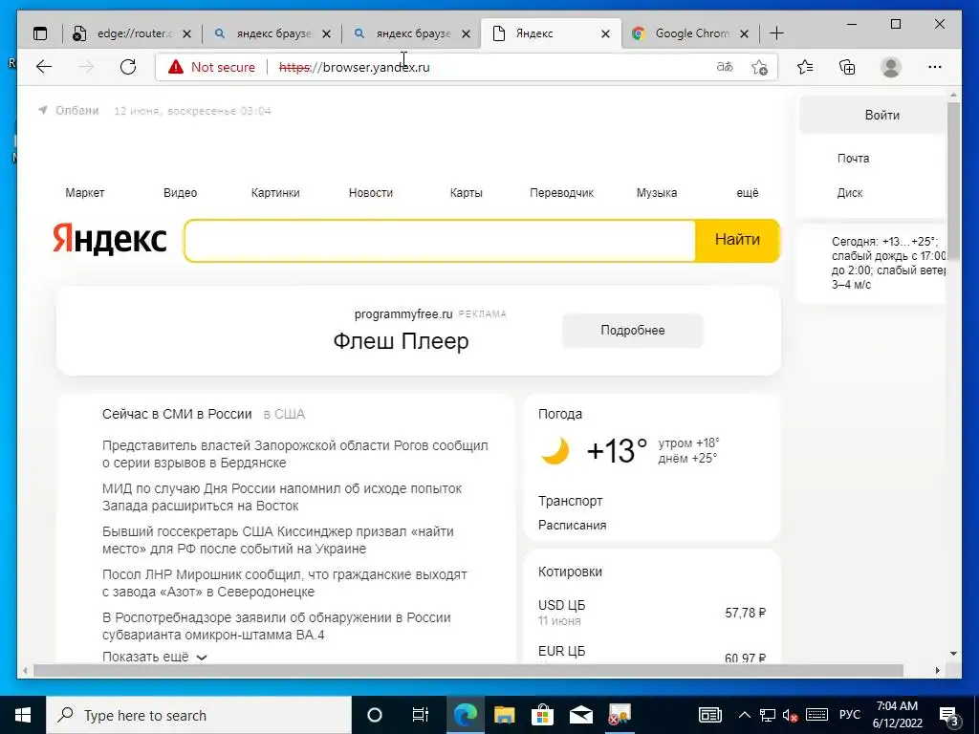Reload the current page
The image size is (979, 734).
(x=128, y=67)
